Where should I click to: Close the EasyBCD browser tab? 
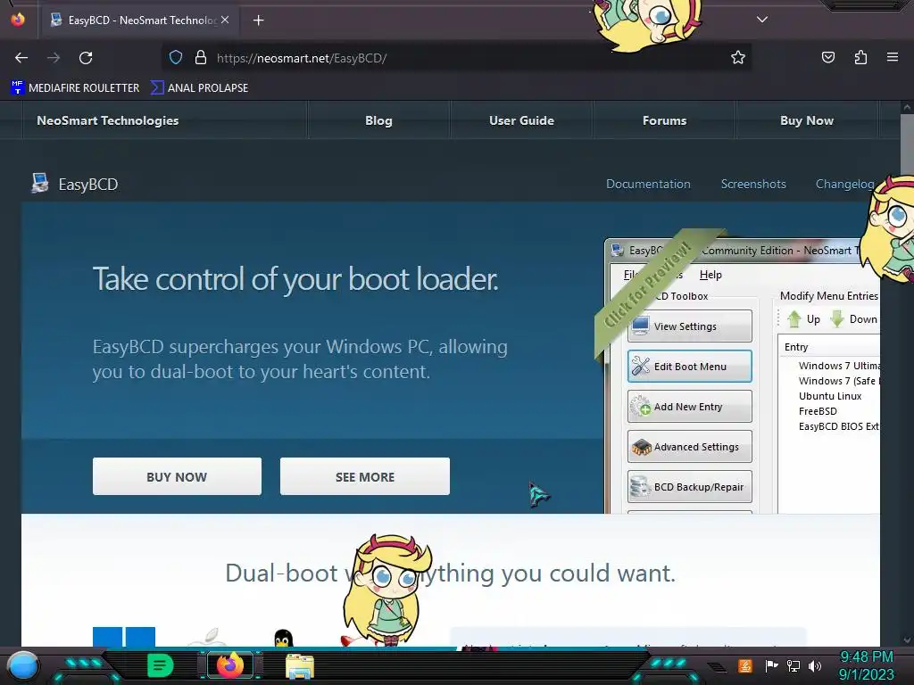click(225, 20)
